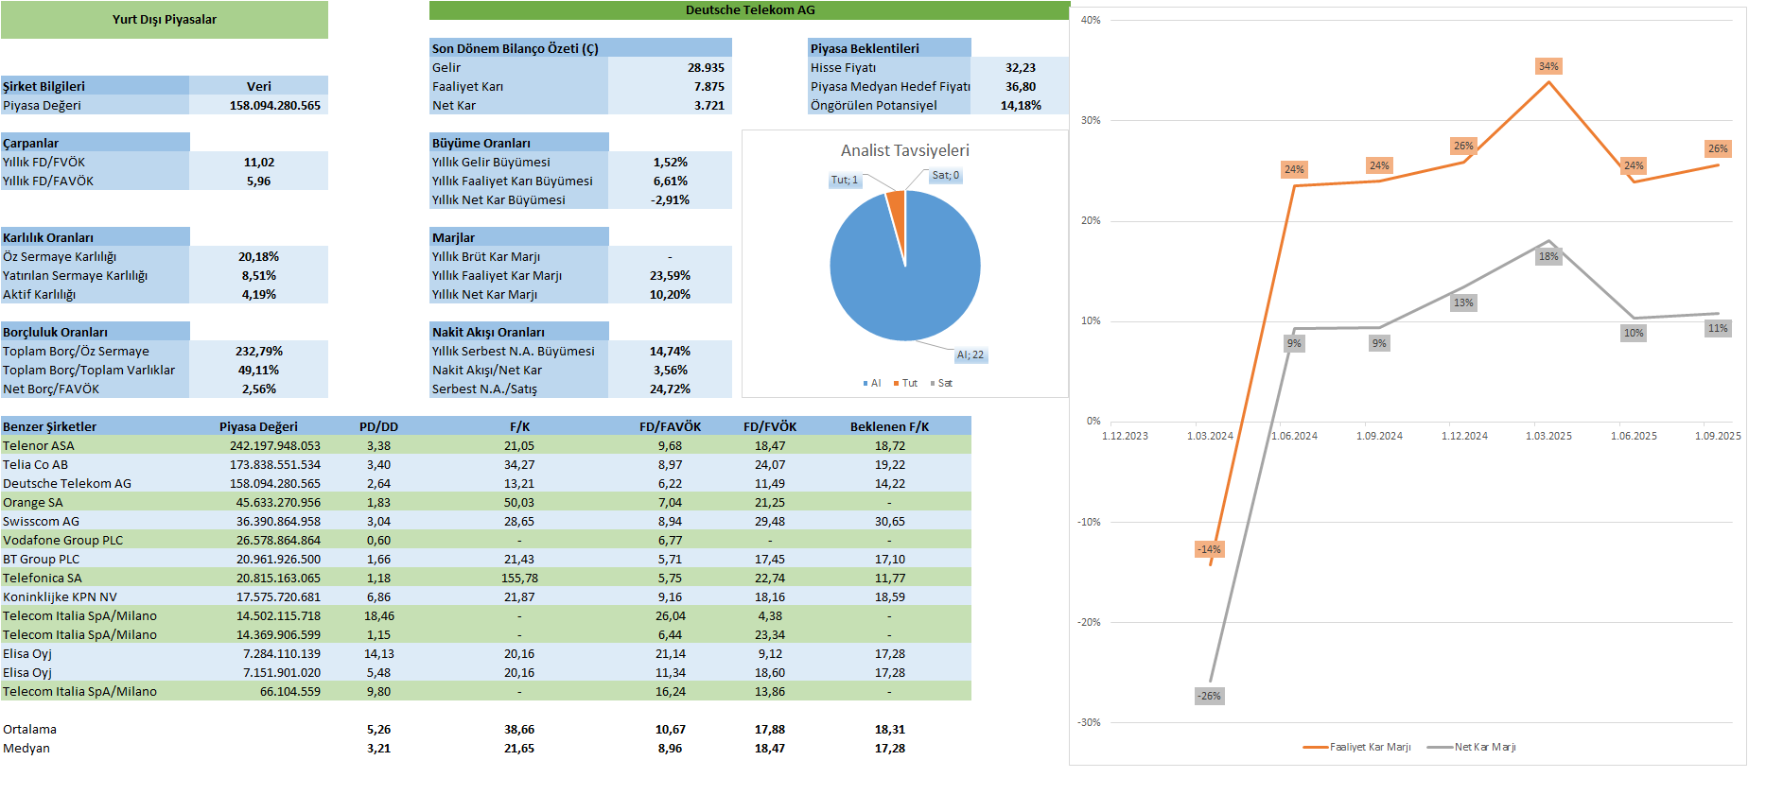
Task: Select the Vodafone Group PLC company cell
Action: [x=63, y=541]
